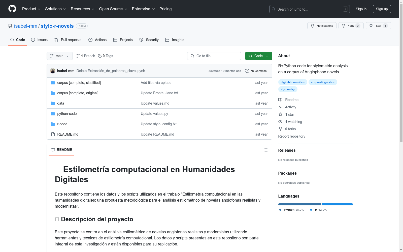Click the star icon in Star button

pos(371,25)
